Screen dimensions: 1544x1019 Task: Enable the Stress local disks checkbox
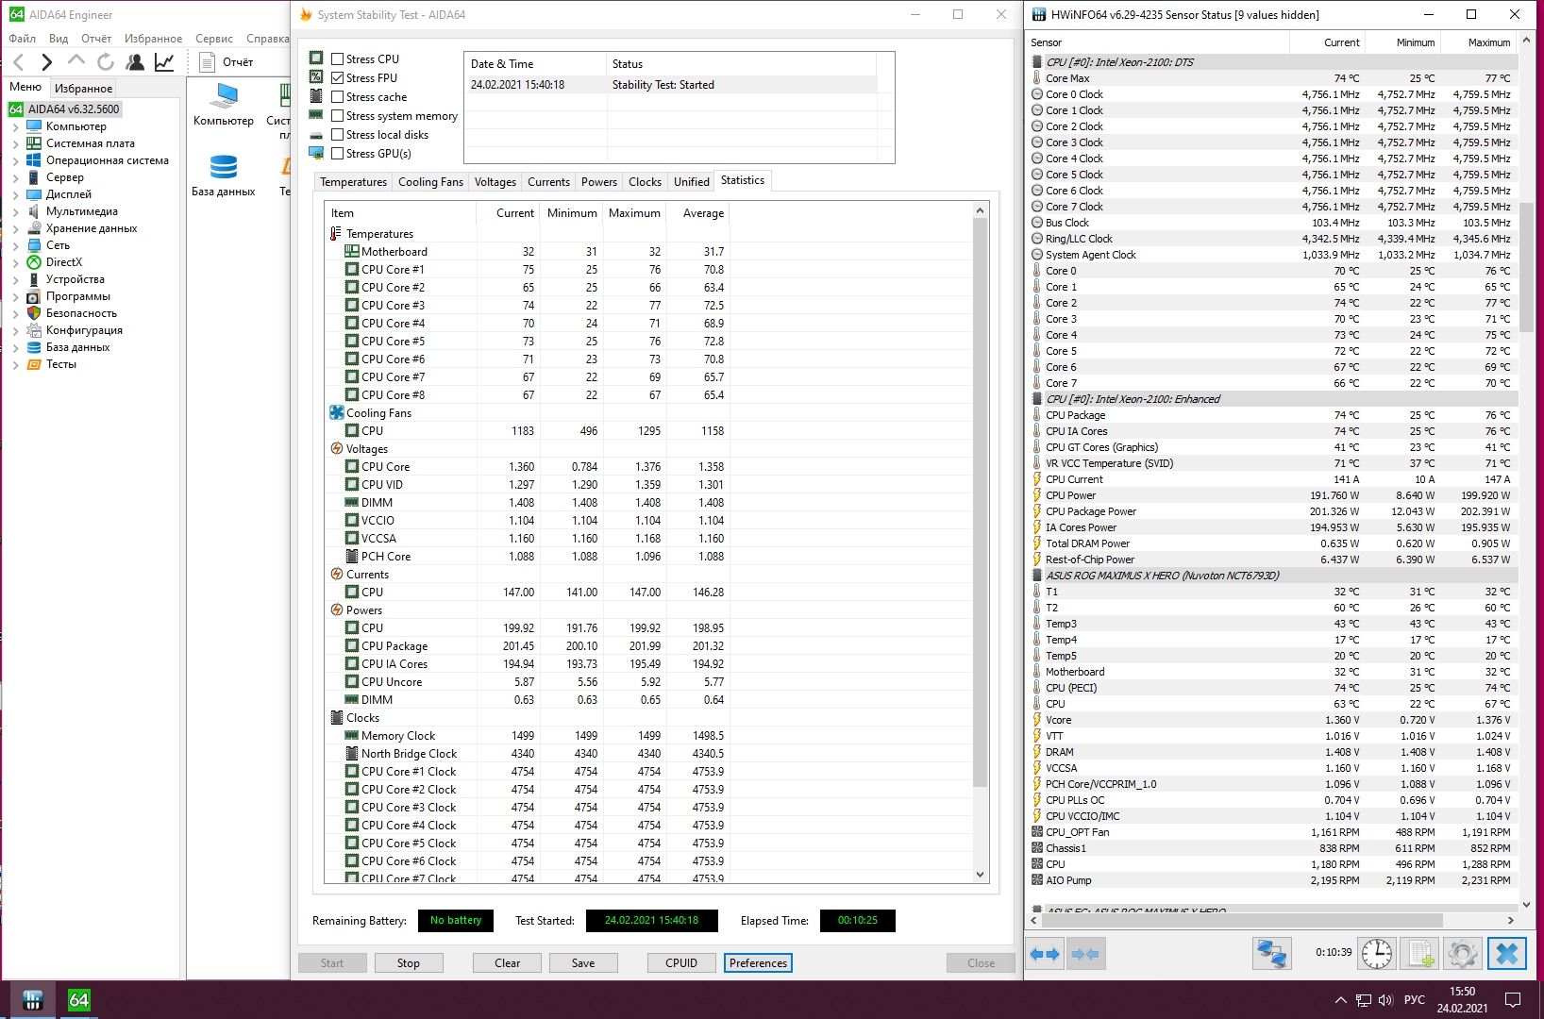[x=337, y=135]
